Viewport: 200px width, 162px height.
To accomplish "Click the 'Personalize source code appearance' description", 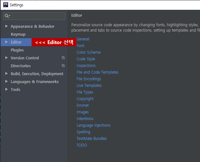I will (135, 27).
